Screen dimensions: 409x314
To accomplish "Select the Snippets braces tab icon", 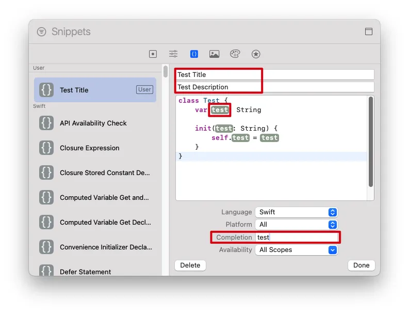I will coord(194,54).
